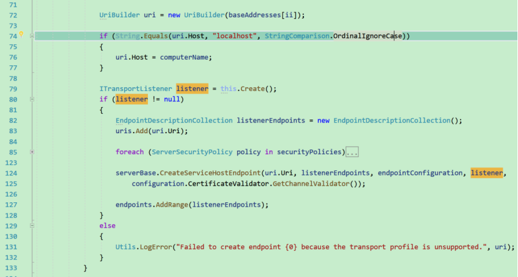Click 'ITransportListener' type on line 79
Image resolution: width=518 pixels, height=277 pixels.
pyautogui.click(x=136, y=89)
